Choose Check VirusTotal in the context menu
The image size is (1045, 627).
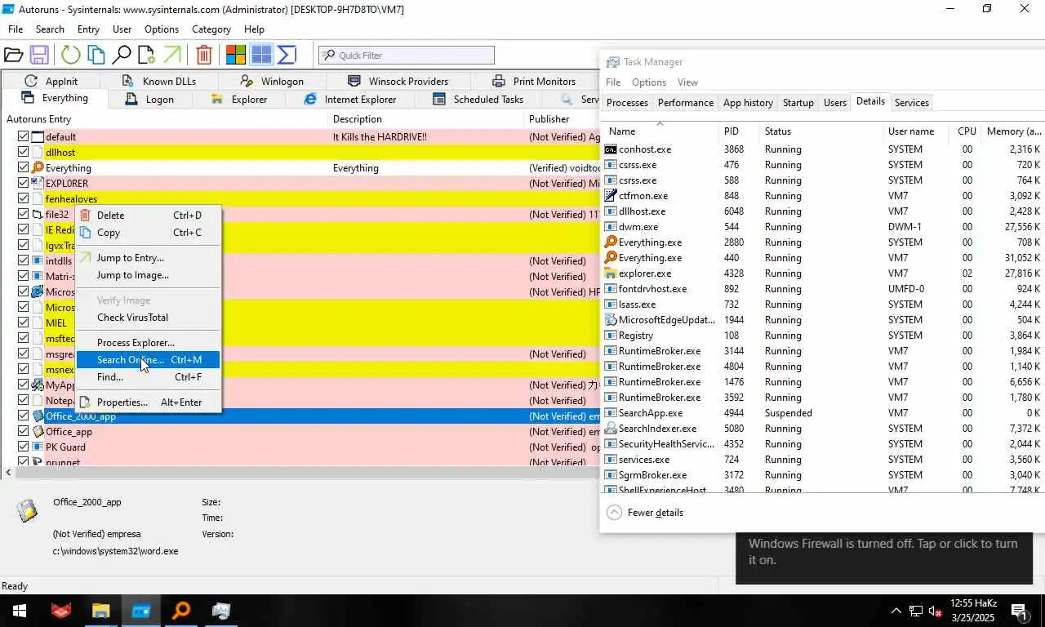(x=148, y=318)
